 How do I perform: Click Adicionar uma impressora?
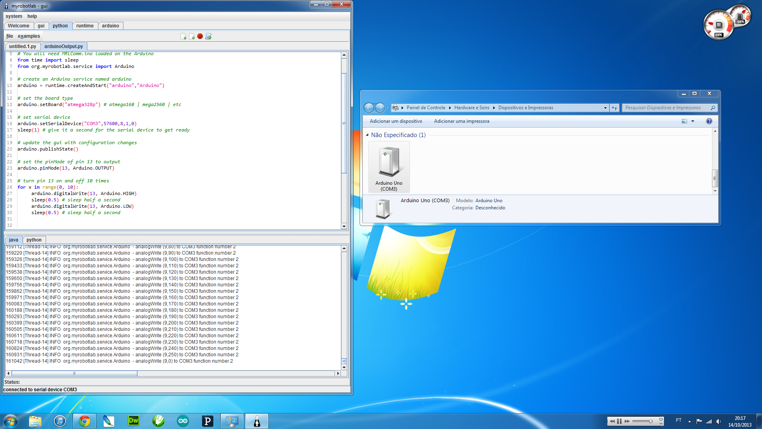coord(461,121)
